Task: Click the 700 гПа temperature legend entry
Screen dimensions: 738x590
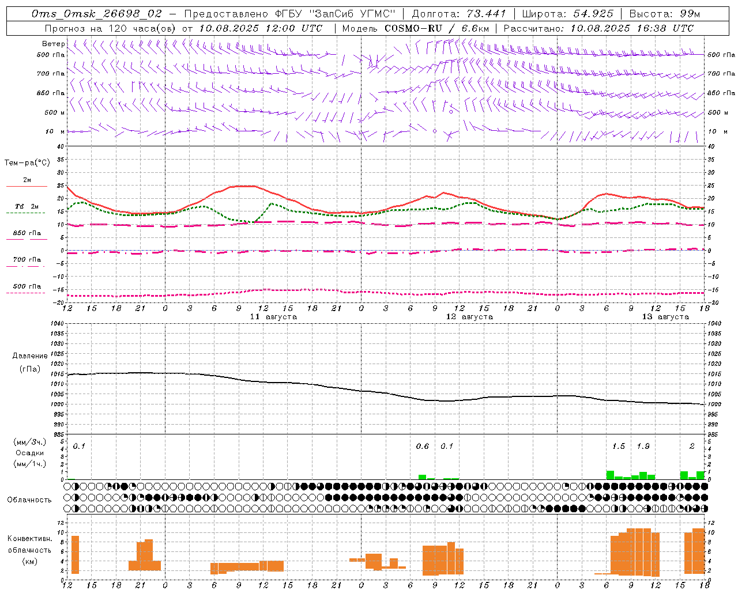Action: (x=27, y=260)
